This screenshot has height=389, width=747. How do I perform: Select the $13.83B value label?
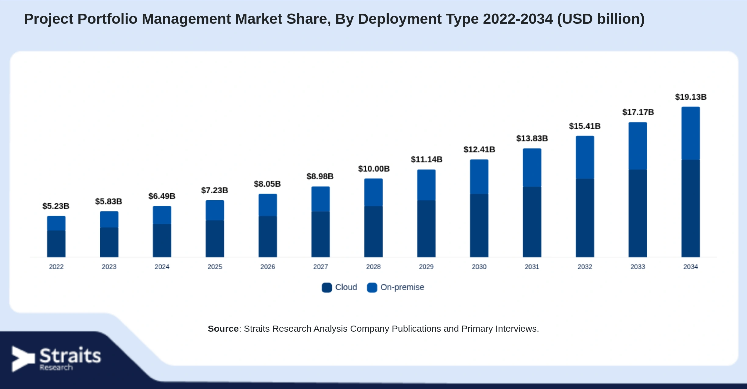coord(532,138)
